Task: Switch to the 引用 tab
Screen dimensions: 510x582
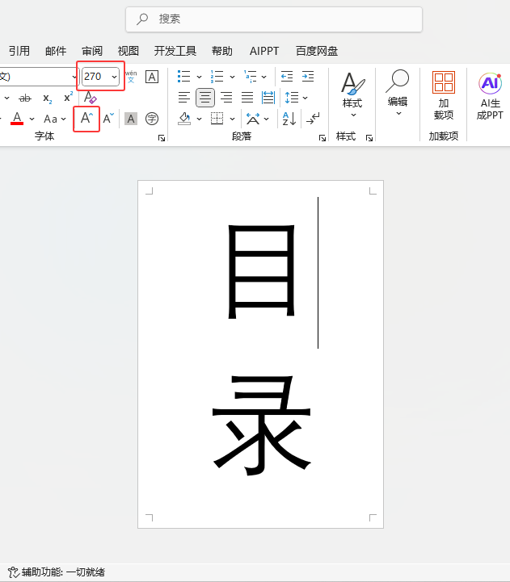Action: tap(19, 51)
